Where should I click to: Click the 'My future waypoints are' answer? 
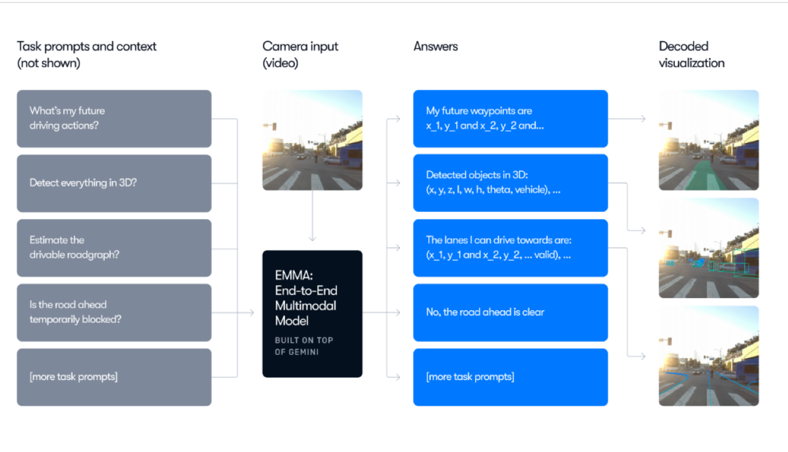[510, 118]
